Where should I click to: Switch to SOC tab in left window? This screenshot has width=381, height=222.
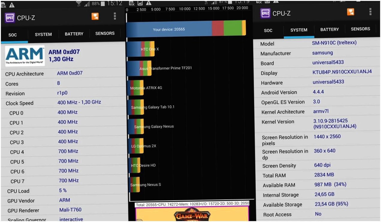tap(13, 35)
